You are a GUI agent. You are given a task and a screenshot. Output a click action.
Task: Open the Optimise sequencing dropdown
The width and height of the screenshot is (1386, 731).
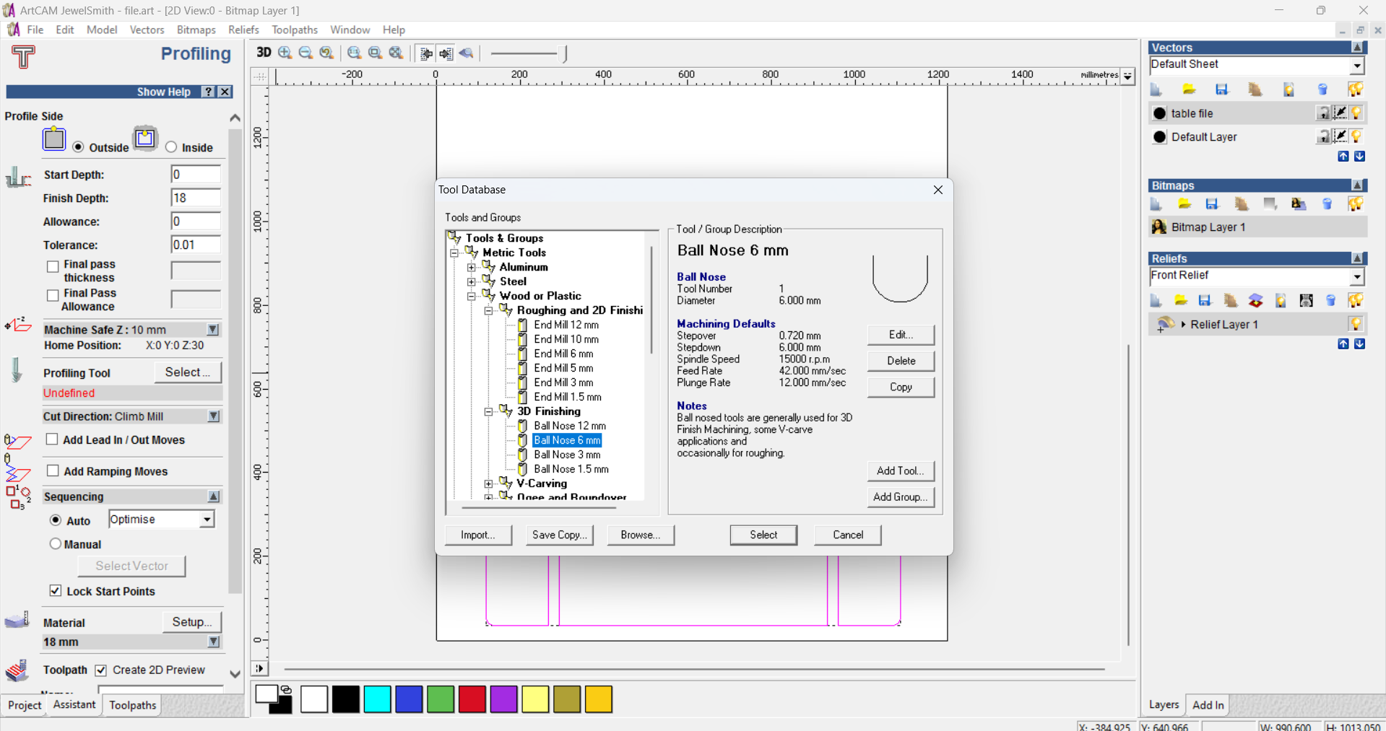pyautogui.click(x=207, y=520)
